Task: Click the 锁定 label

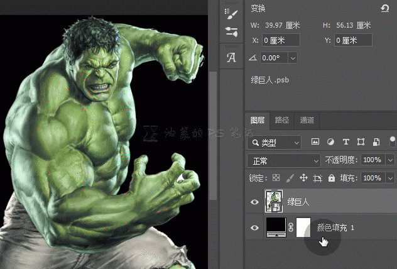Action: (258, 178)
